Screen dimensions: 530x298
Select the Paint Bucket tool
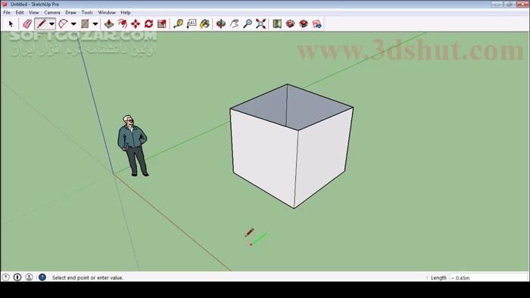pos(204,24)
